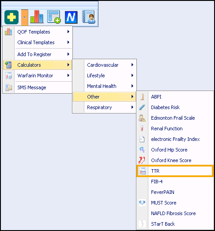The width and height of the screenshot is (215, 231).
Task: Open the Add To Register submenu
Action: click(x=38, y=54)
